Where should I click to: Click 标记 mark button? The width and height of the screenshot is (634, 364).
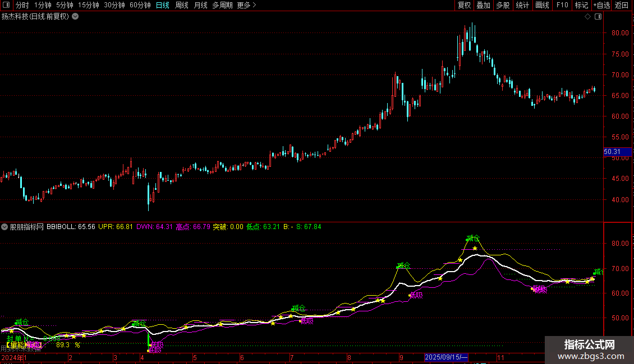pyautogui.click(x=581, y=5)
